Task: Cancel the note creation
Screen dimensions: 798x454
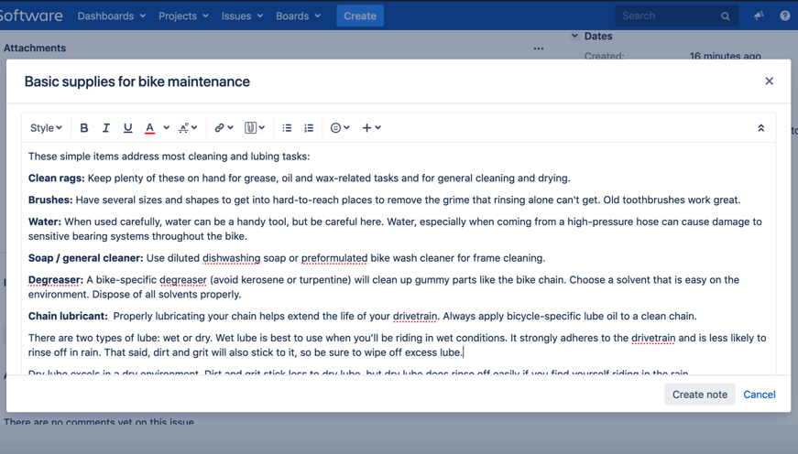Action: [760, 395]
